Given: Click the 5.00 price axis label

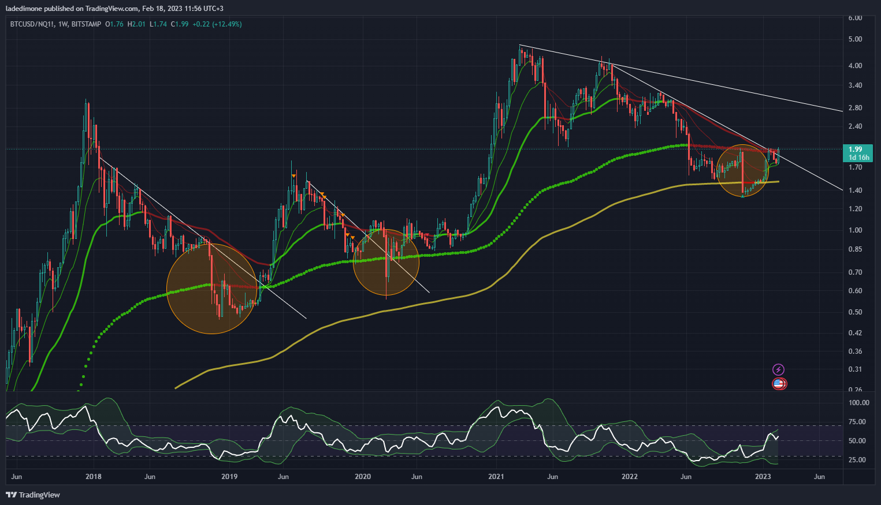Looking at the screenshot, I should tap(855, 39).
